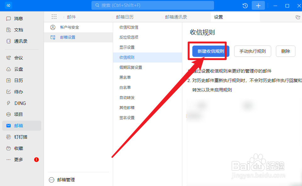Click the search input field at the top
This screenshot has width=302, height=186.
[152, 5]
